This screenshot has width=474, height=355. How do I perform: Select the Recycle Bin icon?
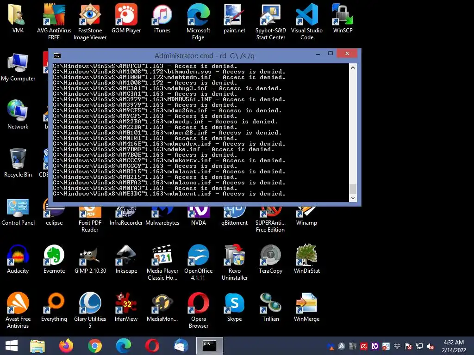pyautogui.click(x=18, y=163)
